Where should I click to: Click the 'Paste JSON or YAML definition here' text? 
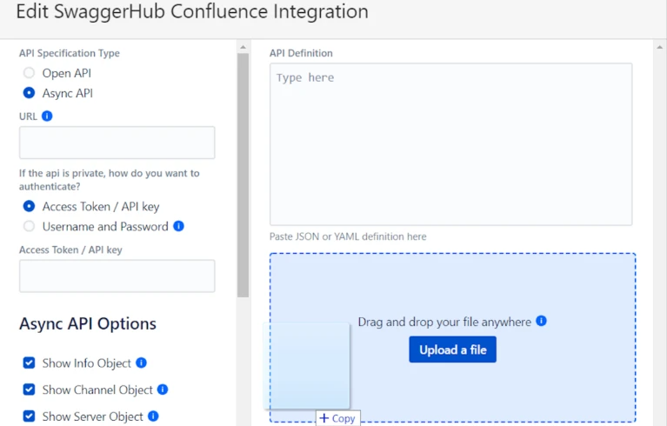(348, 236)
